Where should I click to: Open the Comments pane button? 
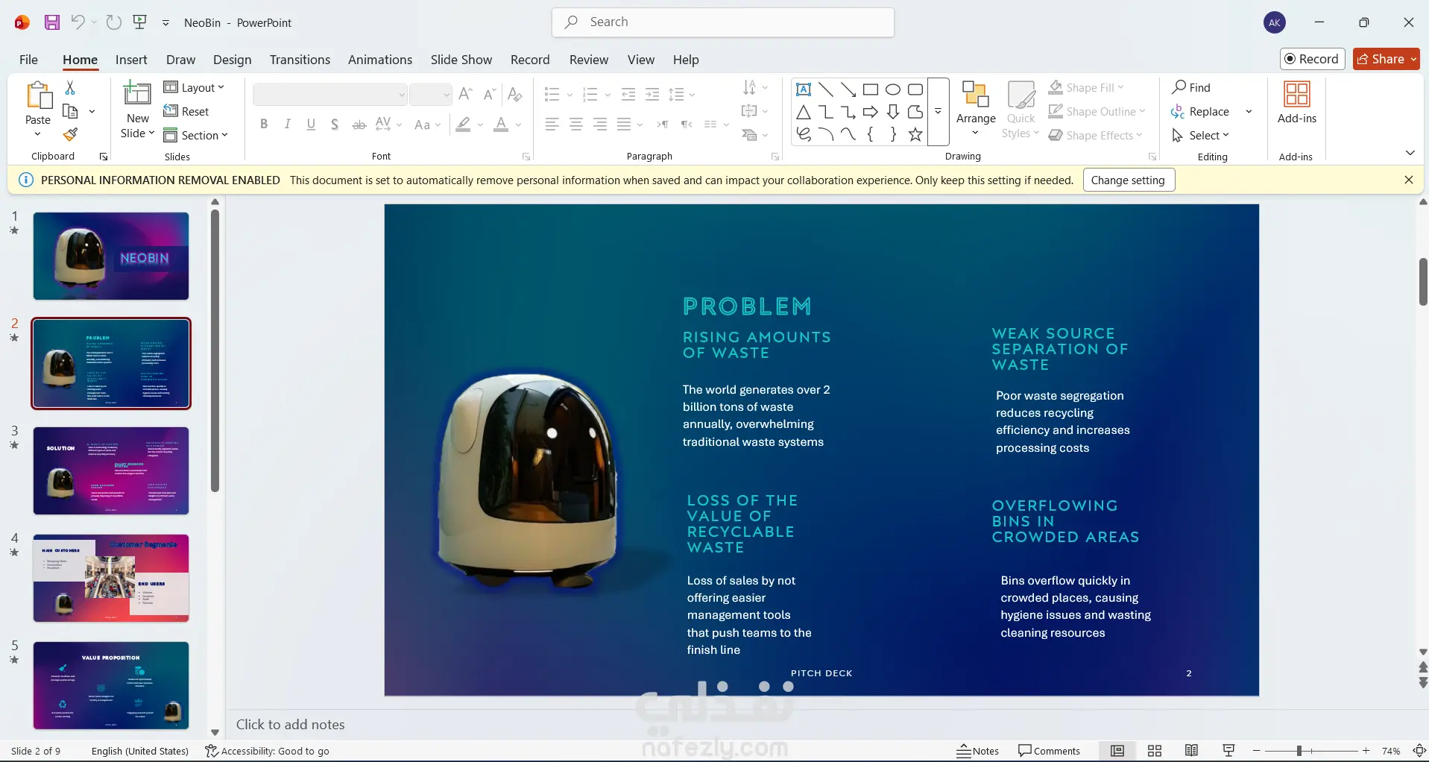(x=1050, y=751)
